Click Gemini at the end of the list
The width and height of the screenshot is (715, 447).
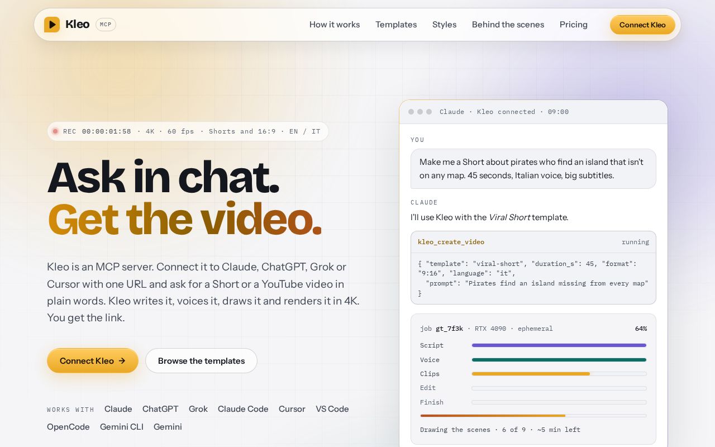tap(168, 427)
